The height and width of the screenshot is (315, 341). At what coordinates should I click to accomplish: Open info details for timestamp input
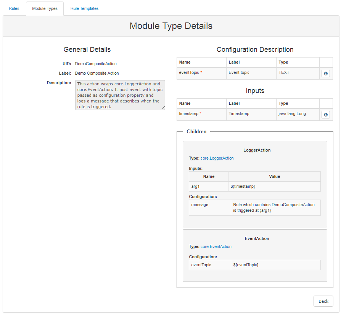[325, 114]
